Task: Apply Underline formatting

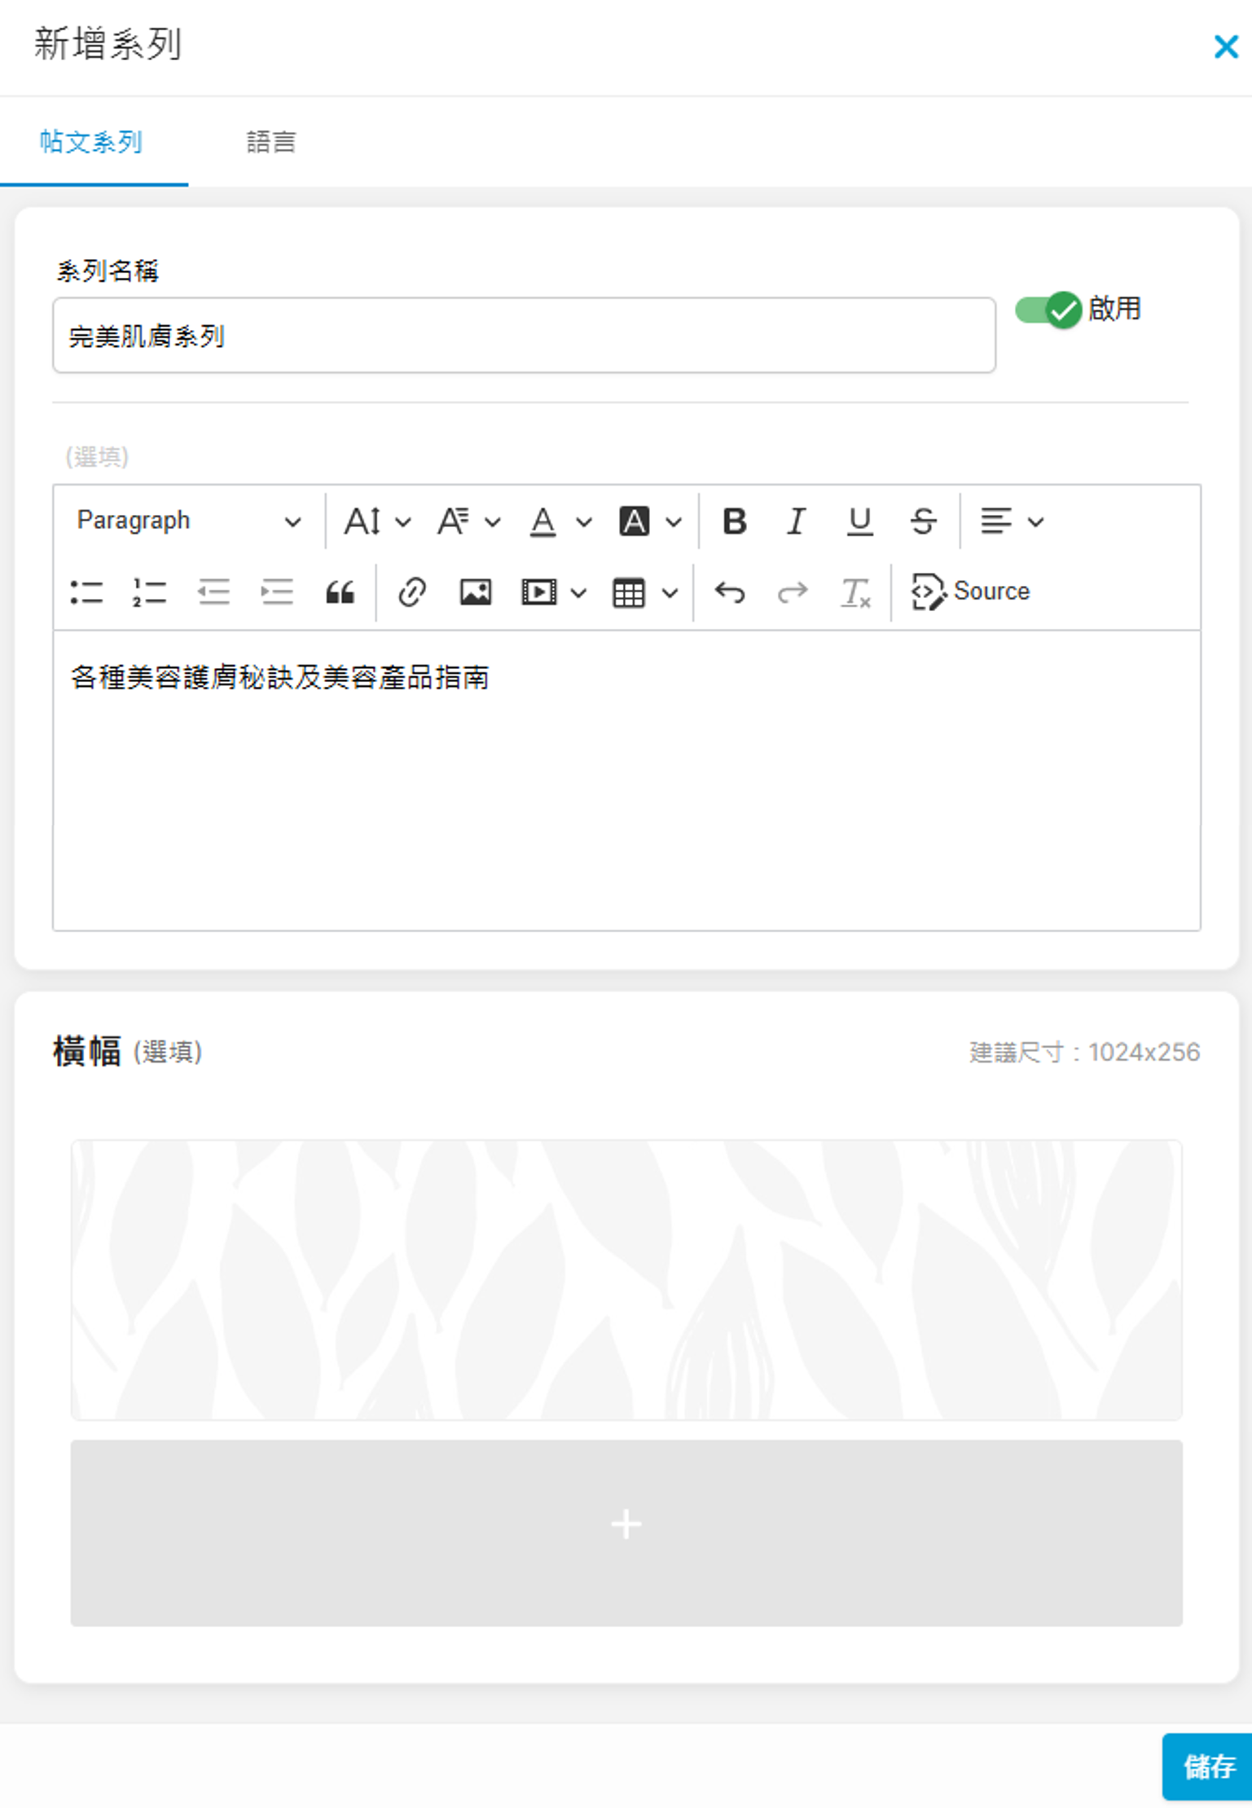Action: click(859, 521)
